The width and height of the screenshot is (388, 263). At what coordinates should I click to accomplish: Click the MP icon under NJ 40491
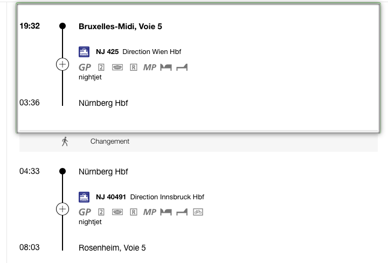(150, 212)
